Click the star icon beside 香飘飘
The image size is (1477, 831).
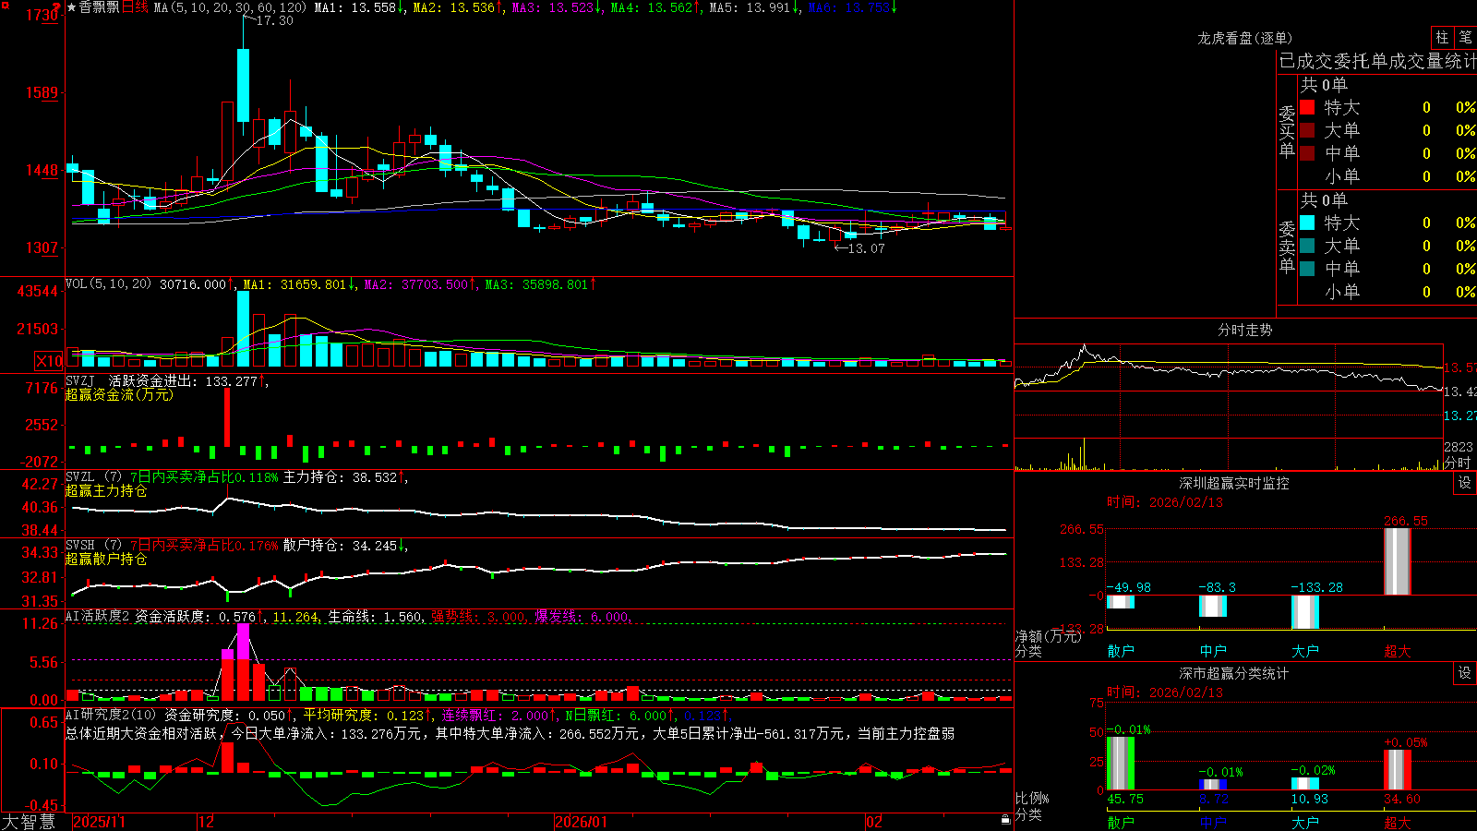[x=71, y=7]
